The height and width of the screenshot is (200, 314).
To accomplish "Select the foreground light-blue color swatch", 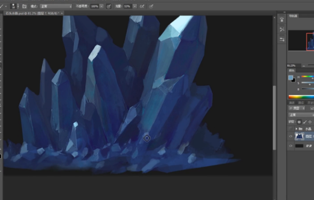I will click(291, 77).
